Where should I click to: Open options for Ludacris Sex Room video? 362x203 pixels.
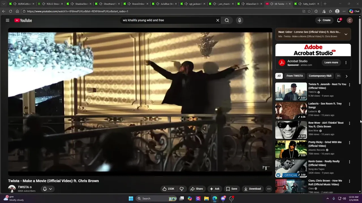coord(350,104)
